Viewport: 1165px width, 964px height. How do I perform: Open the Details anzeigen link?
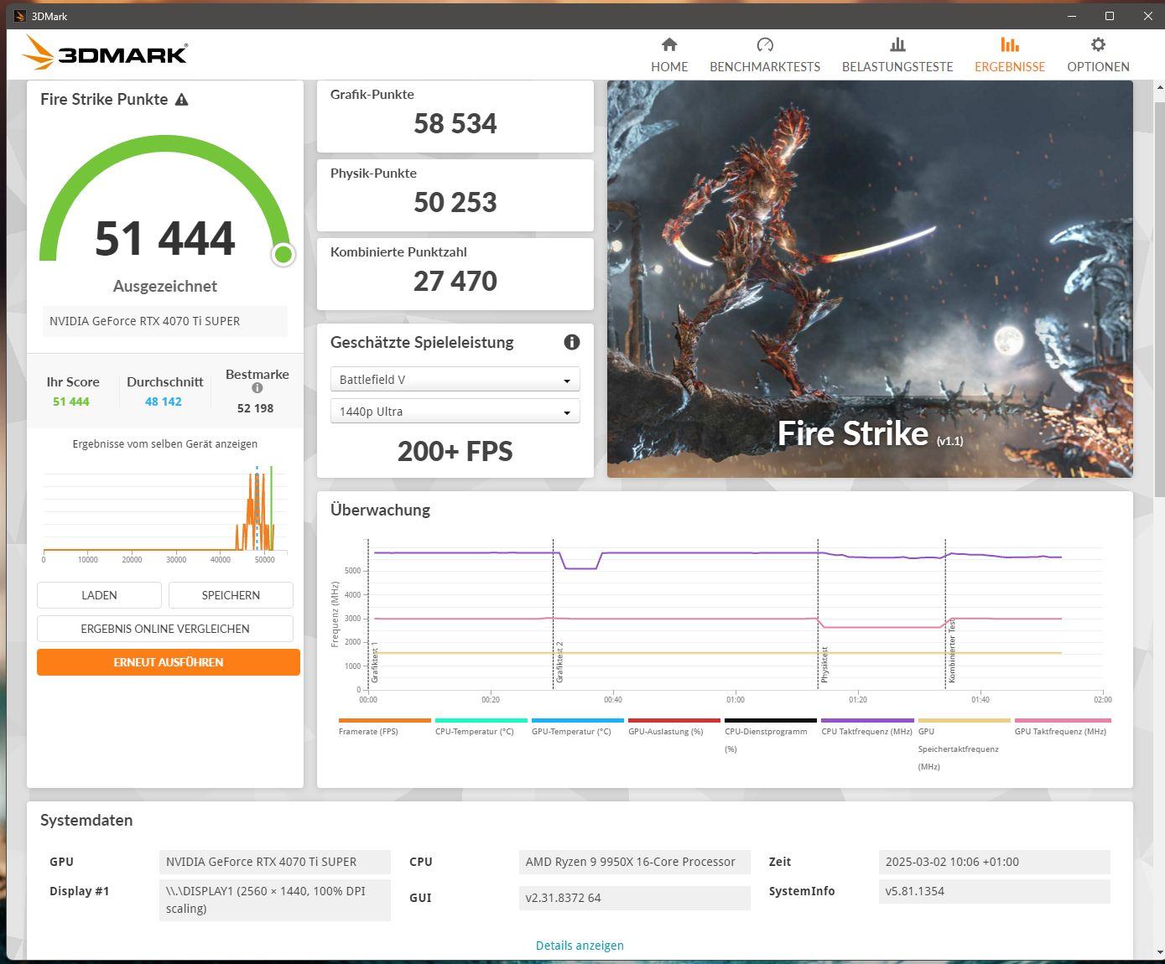580,946
